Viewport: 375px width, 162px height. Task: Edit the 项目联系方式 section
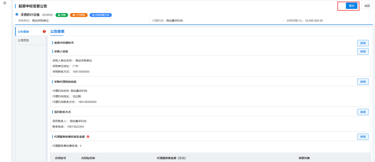click(363, 112)
